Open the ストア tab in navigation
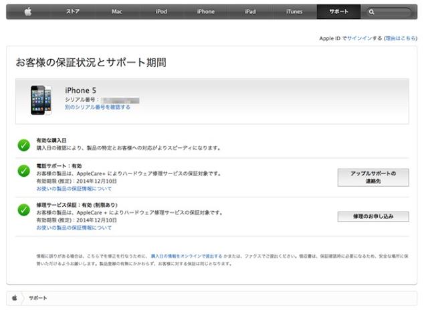 point(72,11)
